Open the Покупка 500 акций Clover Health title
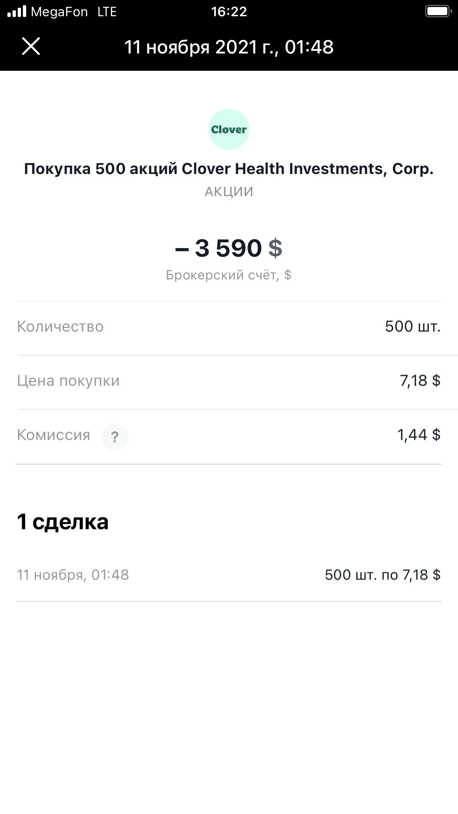Viewport: 458px width, 814px height. pos(229,169)
